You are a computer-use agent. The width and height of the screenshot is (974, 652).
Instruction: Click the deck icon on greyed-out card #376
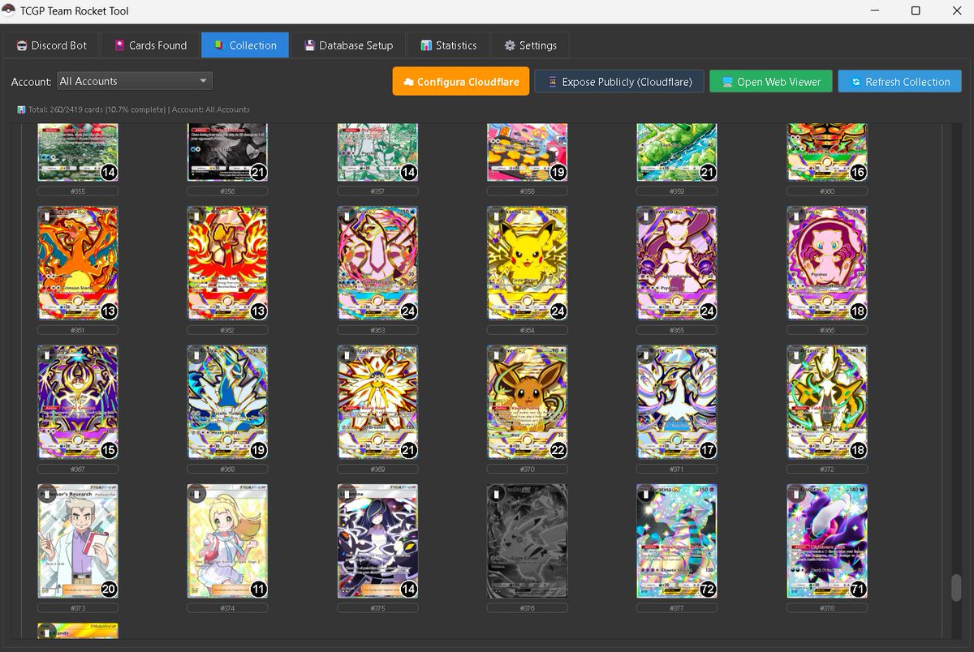(x=496, y=495)
